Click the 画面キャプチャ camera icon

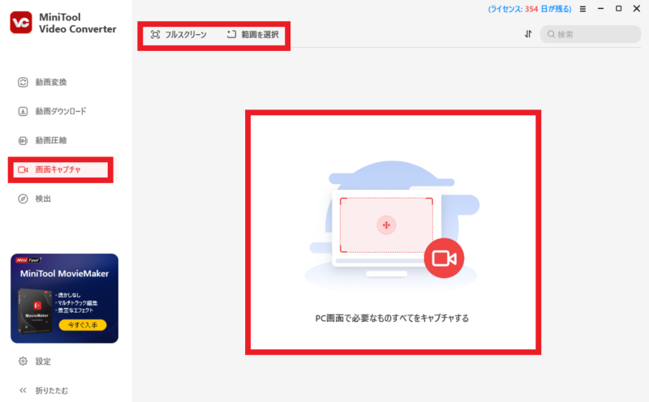point(23,169)
